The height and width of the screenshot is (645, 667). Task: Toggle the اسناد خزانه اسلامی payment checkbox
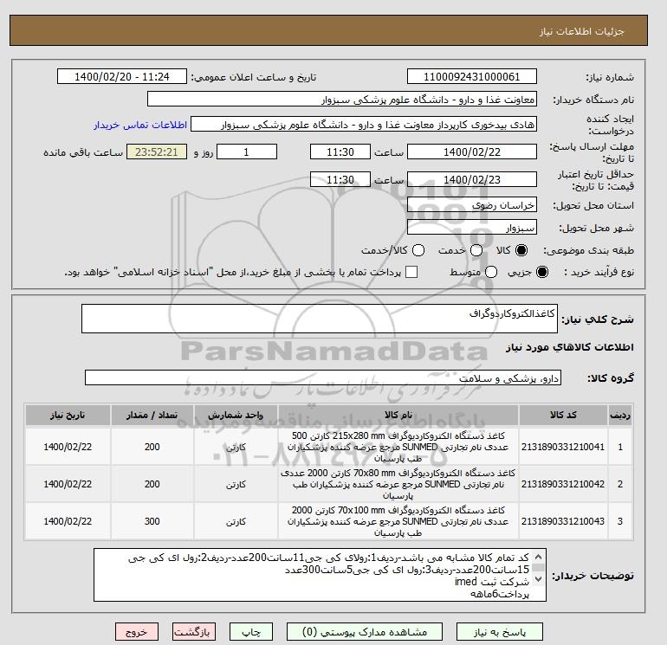click(x=411, y=272)
